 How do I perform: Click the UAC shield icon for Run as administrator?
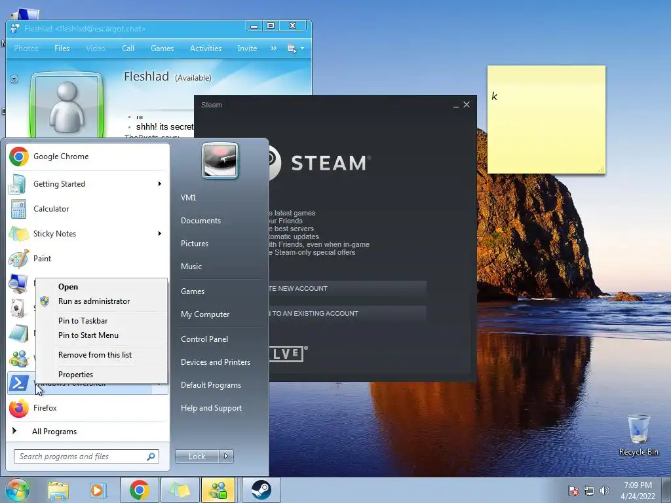pyautogui.click(x=45, y=301)
